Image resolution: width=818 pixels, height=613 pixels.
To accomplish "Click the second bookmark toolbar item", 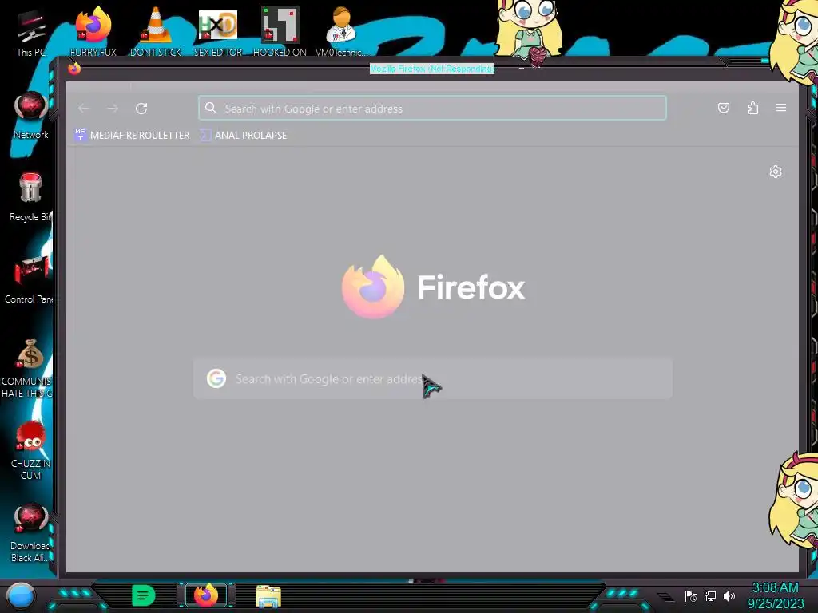I will tap(244, 135).
